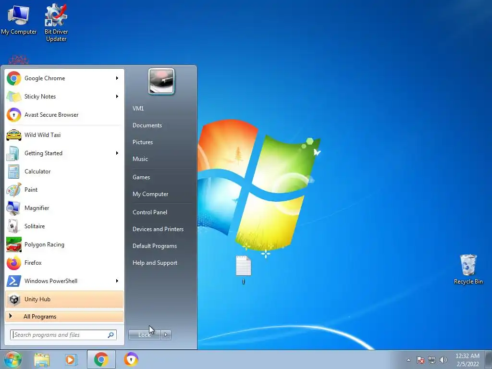
Task: Expand Windows PowerShell jump list arrow
Action: [x=117, y=281]
